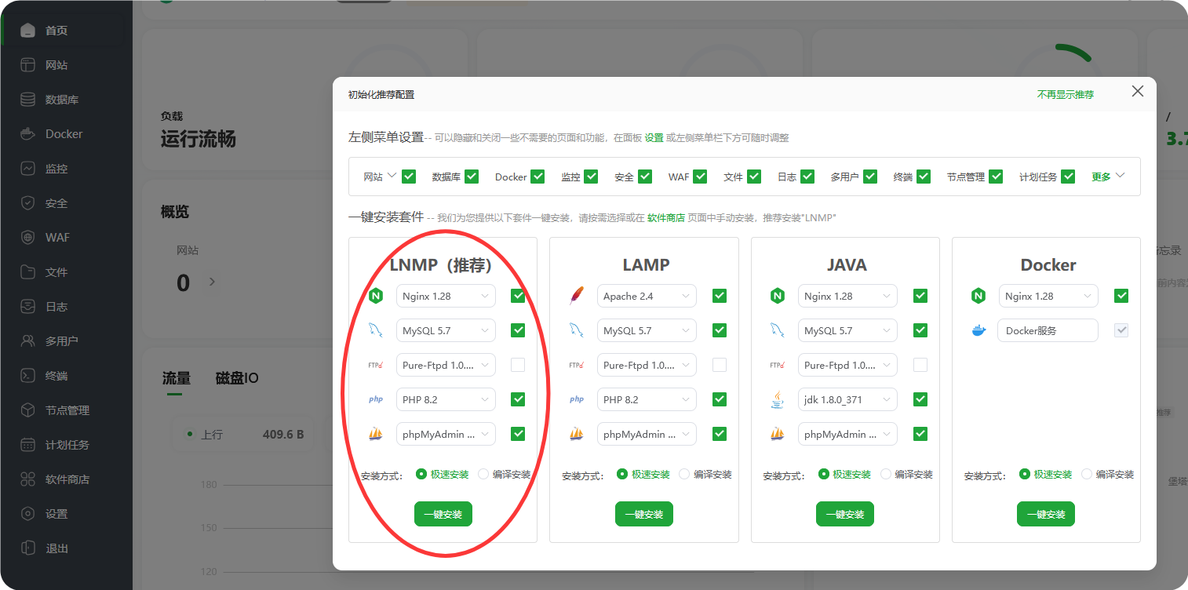Click the WAF globe icon in sidebar

28,238
